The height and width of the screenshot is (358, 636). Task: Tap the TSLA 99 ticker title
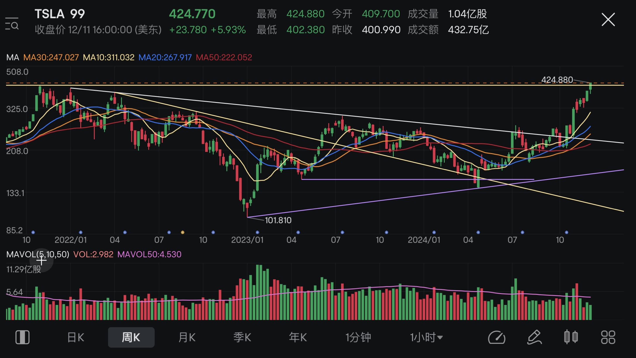pos(60,14)
